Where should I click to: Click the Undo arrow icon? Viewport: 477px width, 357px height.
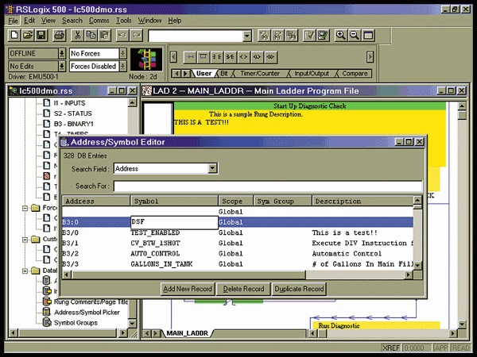click(122, 36)
